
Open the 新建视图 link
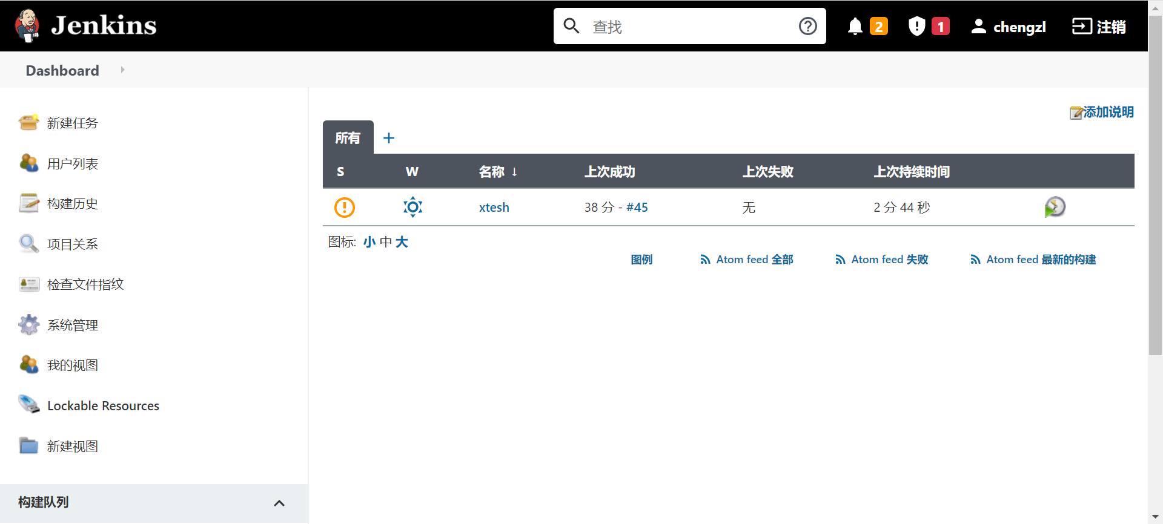click(x=73, y=446)
